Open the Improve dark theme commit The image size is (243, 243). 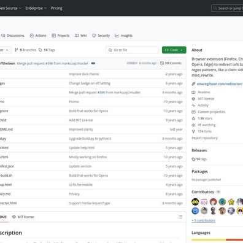(x=84, y=74)
